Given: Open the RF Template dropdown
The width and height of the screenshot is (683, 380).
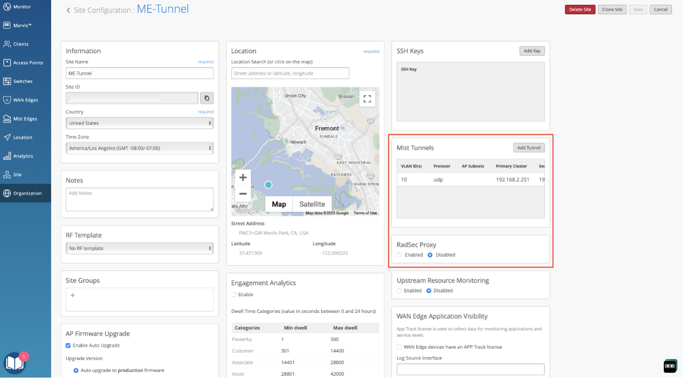Looking at the screenshot, I should 139,248.
